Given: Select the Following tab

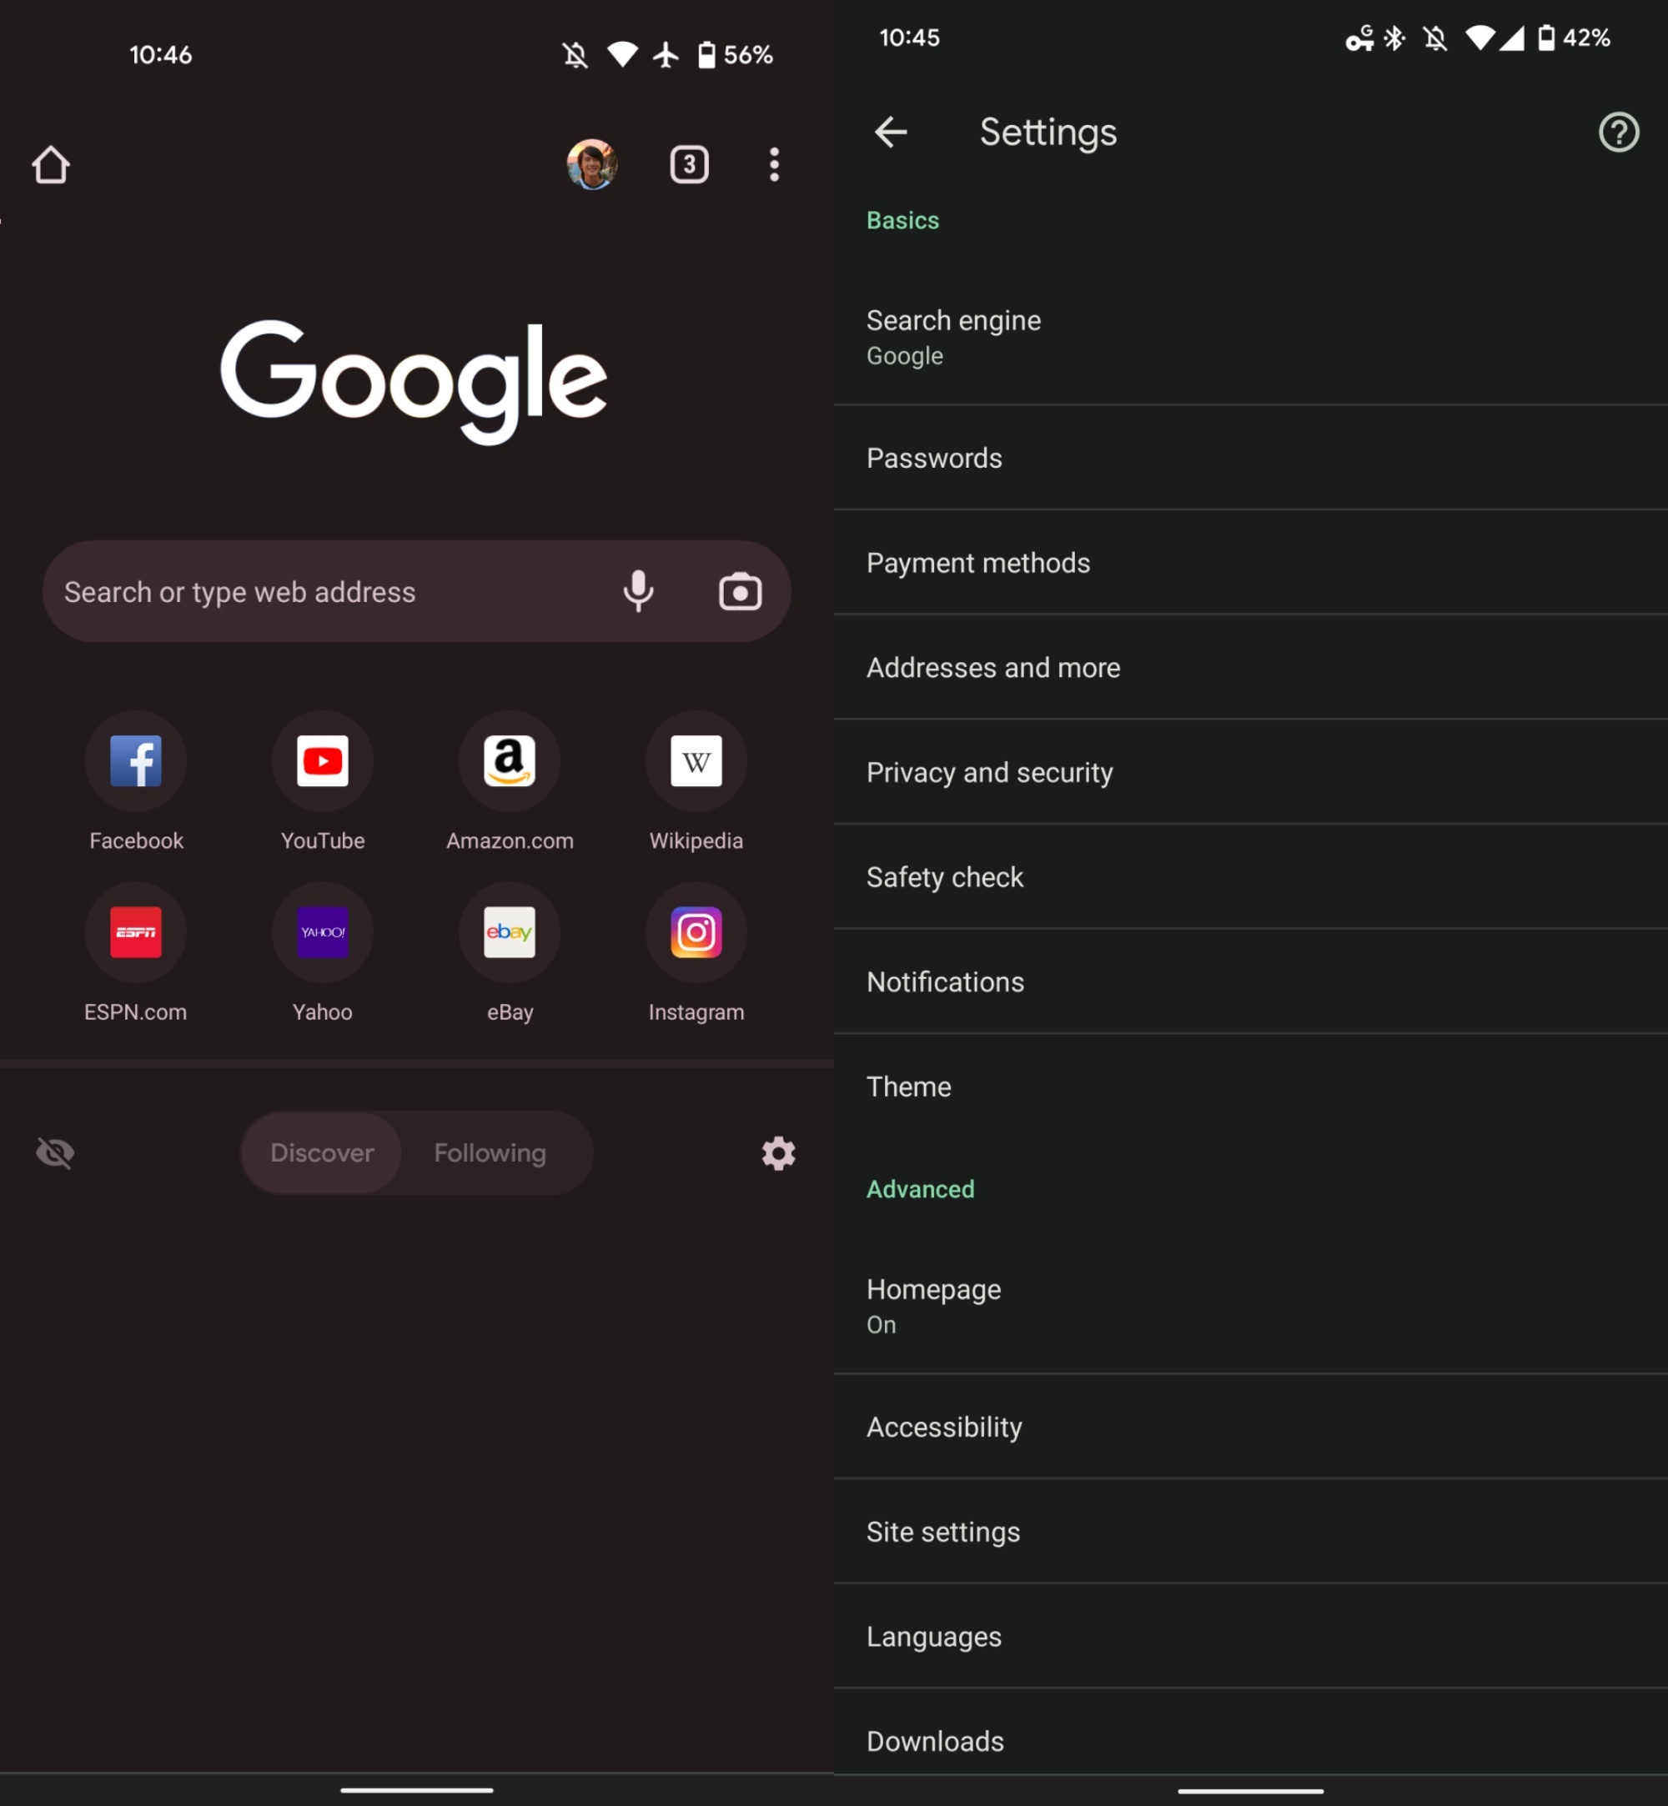Looking at the screenshot, I should (x=490, y=1153).
